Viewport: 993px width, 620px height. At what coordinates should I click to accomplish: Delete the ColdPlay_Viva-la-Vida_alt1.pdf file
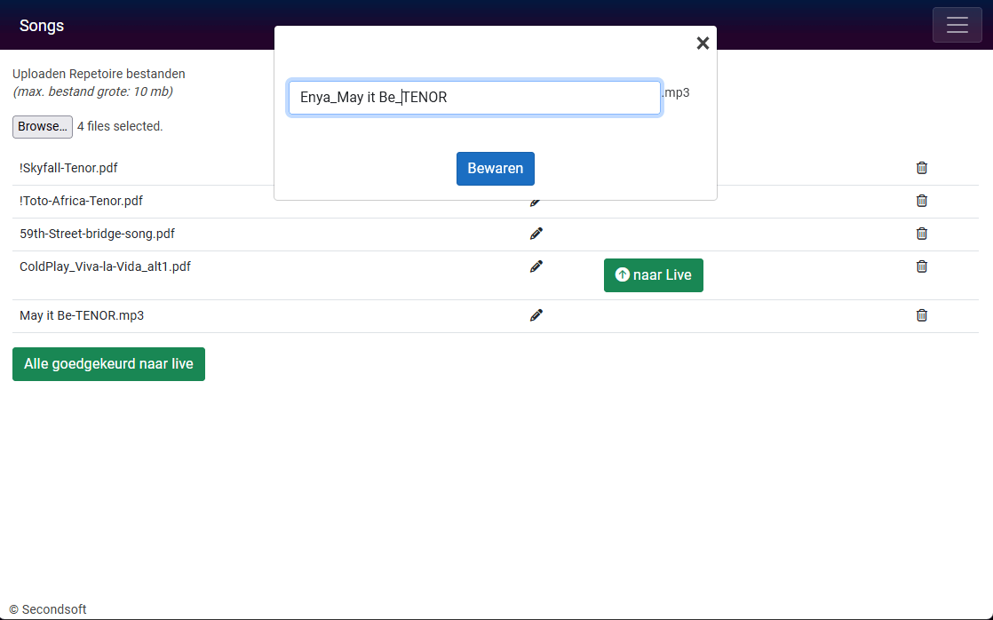click(x=921, y=266)
